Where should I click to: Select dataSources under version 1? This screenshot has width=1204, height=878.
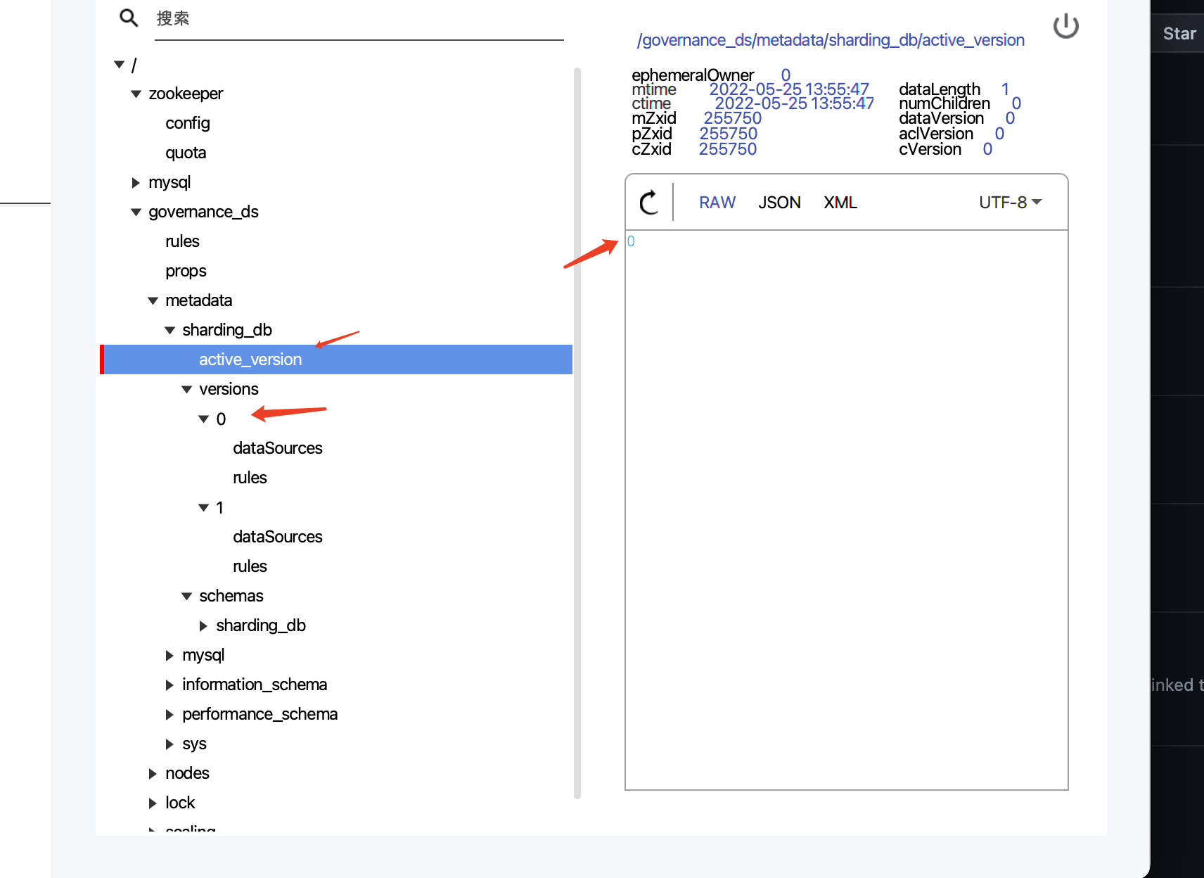click(x=278, y=537)
